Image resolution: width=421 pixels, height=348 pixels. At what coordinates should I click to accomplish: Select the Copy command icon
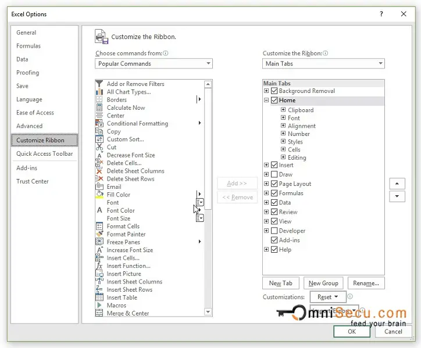[99, 131]
